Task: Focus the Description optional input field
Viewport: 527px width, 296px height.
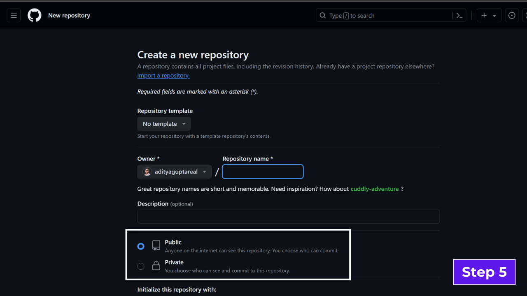Action: click(x=289, y=217)
